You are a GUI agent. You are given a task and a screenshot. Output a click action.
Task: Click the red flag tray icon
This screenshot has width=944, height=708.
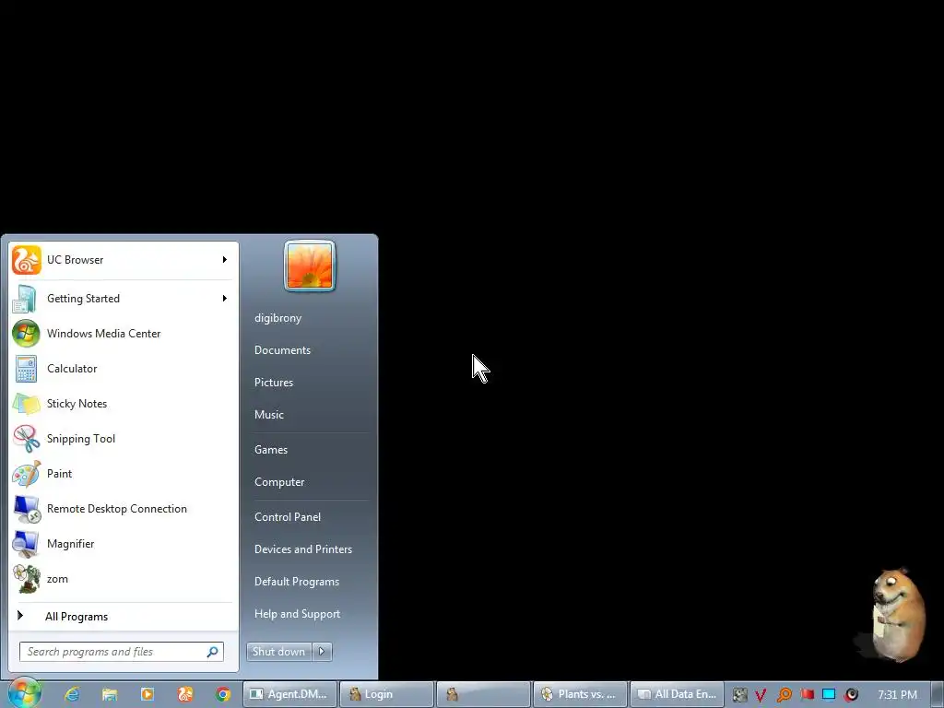[807, 694]
